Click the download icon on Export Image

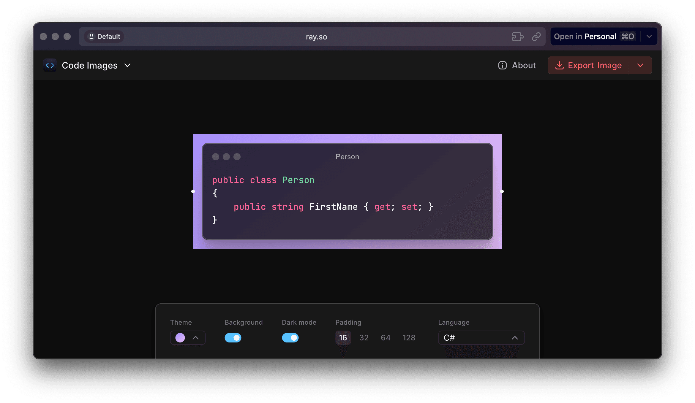tap(559, 65)
